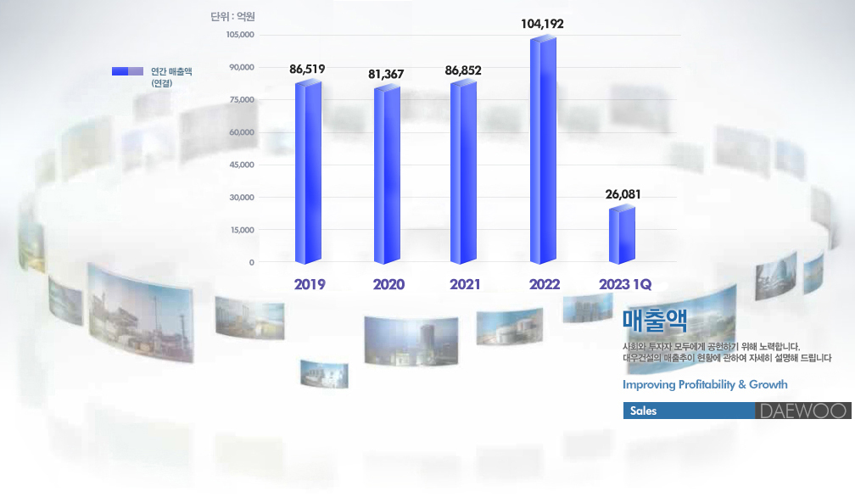Screen dimensions: 855x503
Task: Click the value label 81,367
Action: pyautogui.click(x=386, y=74)
